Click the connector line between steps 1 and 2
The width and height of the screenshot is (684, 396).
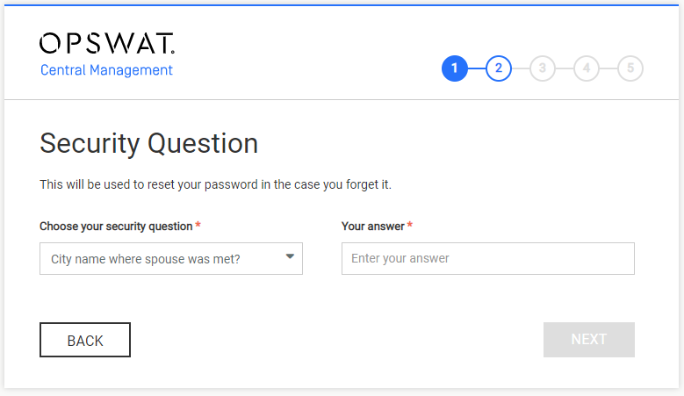pos(477,68)
